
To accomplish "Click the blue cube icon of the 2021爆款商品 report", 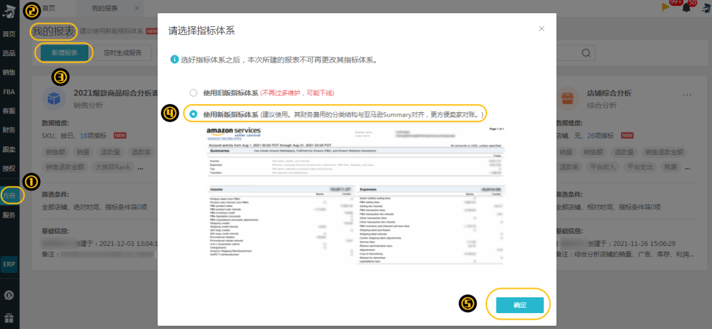I will tap(53, 99).
